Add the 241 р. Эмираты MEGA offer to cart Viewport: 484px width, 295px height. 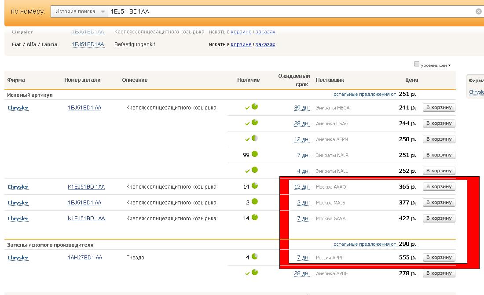(x=439, y=107)
